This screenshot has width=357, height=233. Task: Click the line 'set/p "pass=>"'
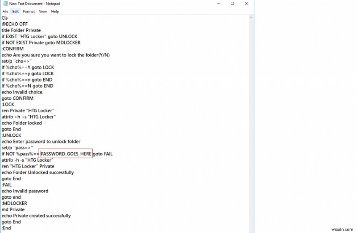point(17,148)
